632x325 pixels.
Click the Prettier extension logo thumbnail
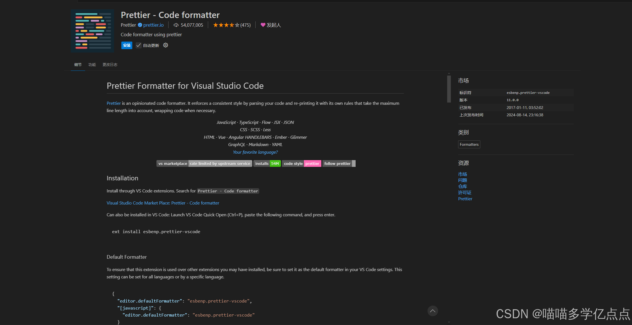(x=92, y=31)
